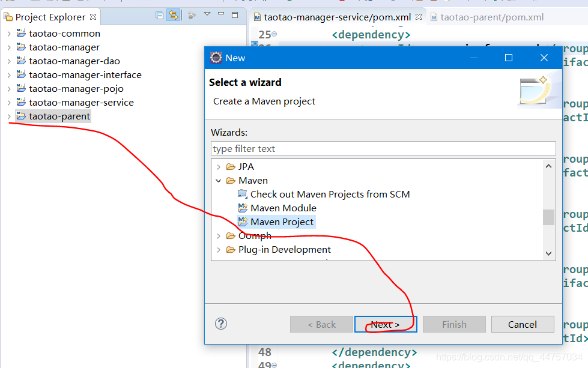Switch to taotao-parent/pom.xml editor tab

[492, 17]
